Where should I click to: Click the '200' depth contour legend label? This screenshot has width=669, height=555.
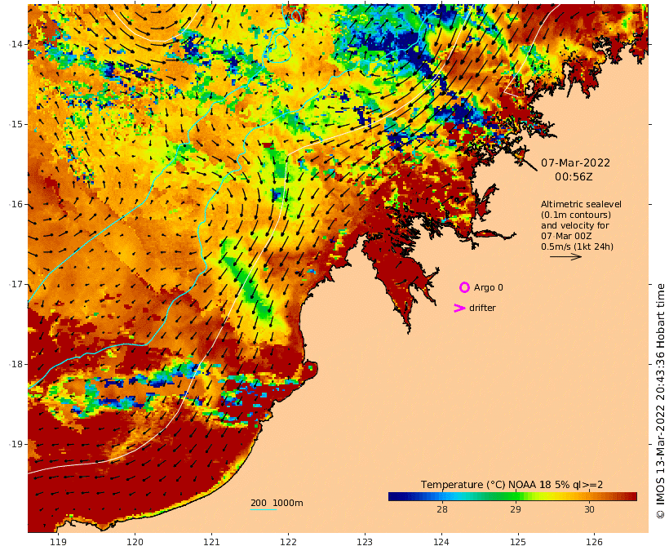[x=259, y=503]
